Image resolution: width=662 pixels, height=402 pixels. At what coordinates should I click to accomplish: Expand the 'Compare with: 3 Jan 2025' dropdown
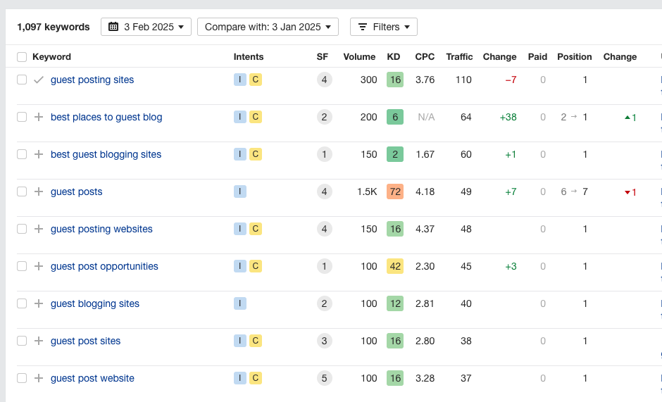click(x=268, y=27)
